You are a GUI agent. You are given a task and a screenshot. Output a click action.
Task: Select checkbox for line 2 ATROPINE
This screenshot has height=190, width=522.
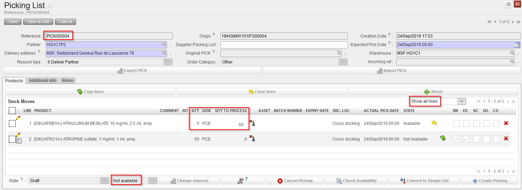(x=12, y=139)
